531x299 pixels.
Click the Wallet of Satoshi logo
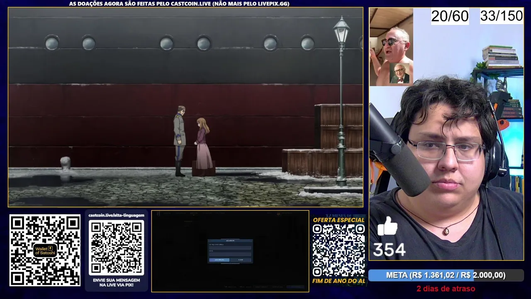click(x=45, y=250)
